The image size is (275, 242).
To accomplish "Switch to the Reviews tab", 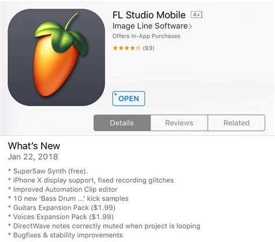I will [x=179, y=123].
